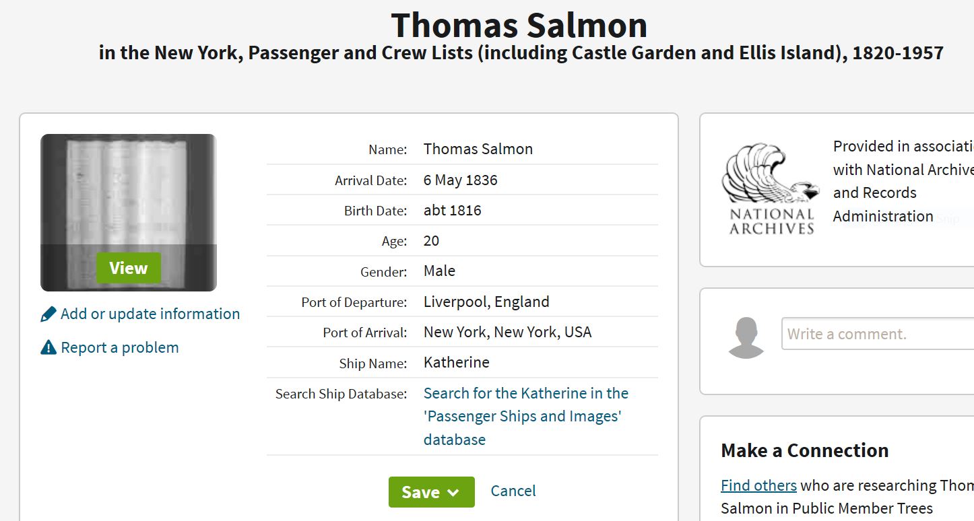Click the Make a Connection heading
974x521 pixels.
(805, 450)
